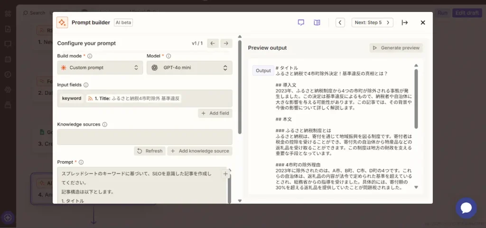Click Generate preview button

[x=396, y=48]
